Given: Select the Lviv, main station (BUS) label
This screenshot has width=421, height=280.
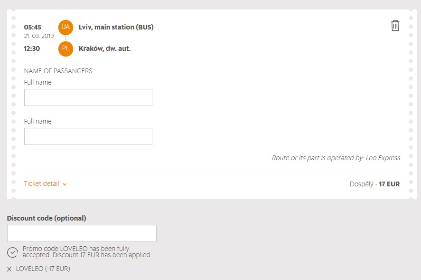Looking at the screenshot, I should [x=116, y=27].
